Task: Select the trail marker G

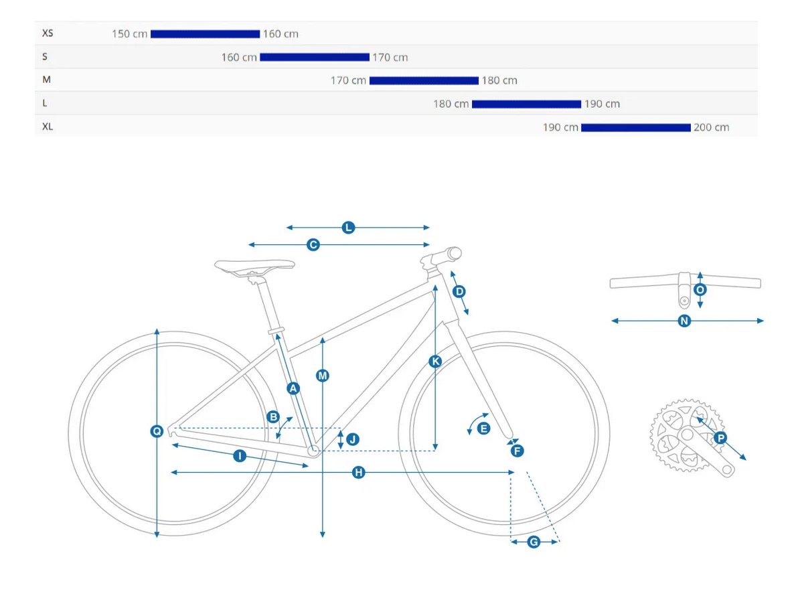Action: 534,542
